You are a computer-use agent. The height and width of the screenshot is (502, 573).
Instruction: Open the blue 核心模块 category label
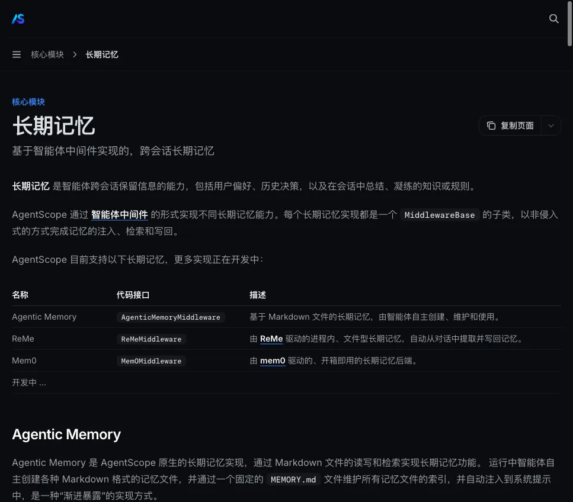point(28,102)
